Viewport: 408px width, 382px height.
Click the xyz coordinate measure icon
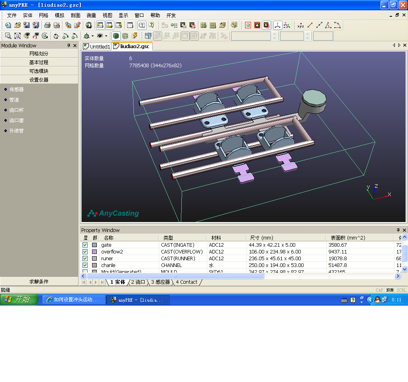coord(300,25)
